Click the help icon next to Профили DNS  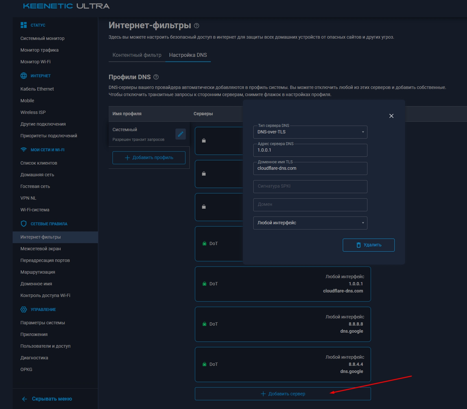[x=156, y=77]
